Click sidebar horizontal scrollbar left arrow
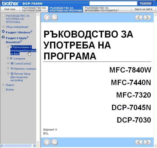157x148 pixels. pyautogui.click(x=2, y=145)
